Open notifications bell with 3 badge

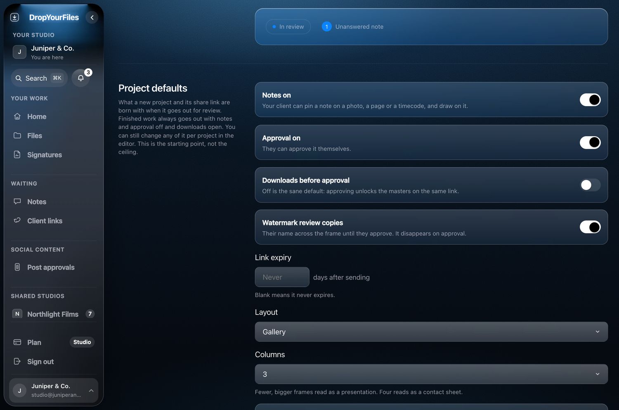coord(81,78)
